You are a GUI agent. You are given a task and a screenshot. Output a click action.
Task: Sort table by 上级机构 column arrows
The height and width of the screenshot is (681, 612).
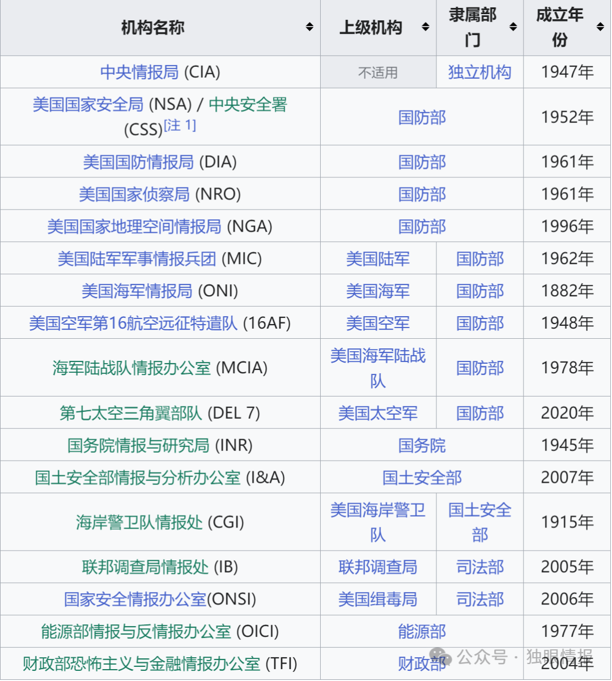point(426,27)
